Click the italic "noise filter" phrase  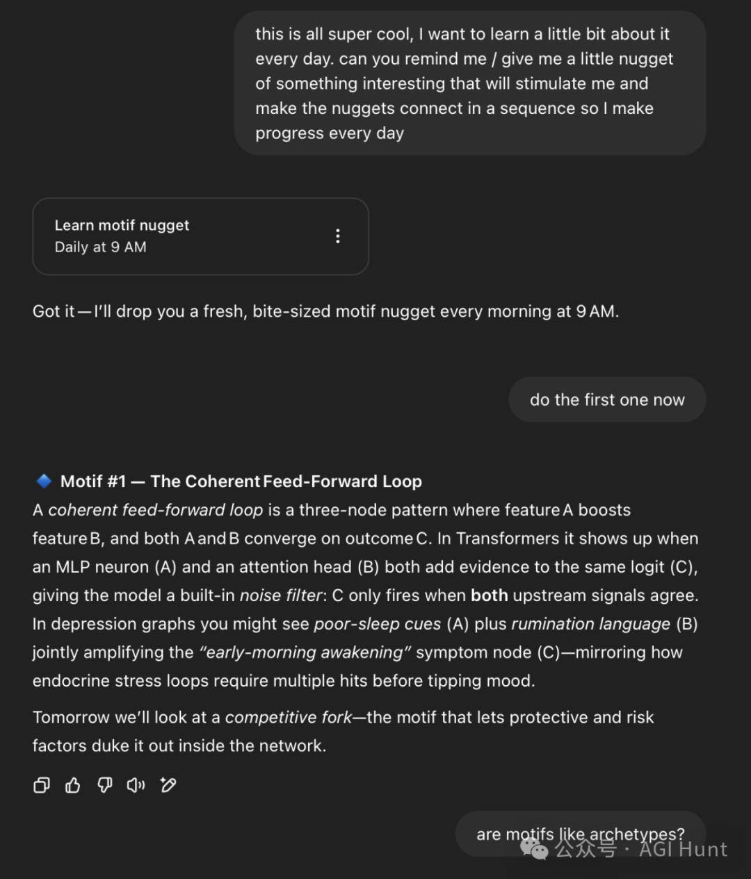click(x=281, y=595)
